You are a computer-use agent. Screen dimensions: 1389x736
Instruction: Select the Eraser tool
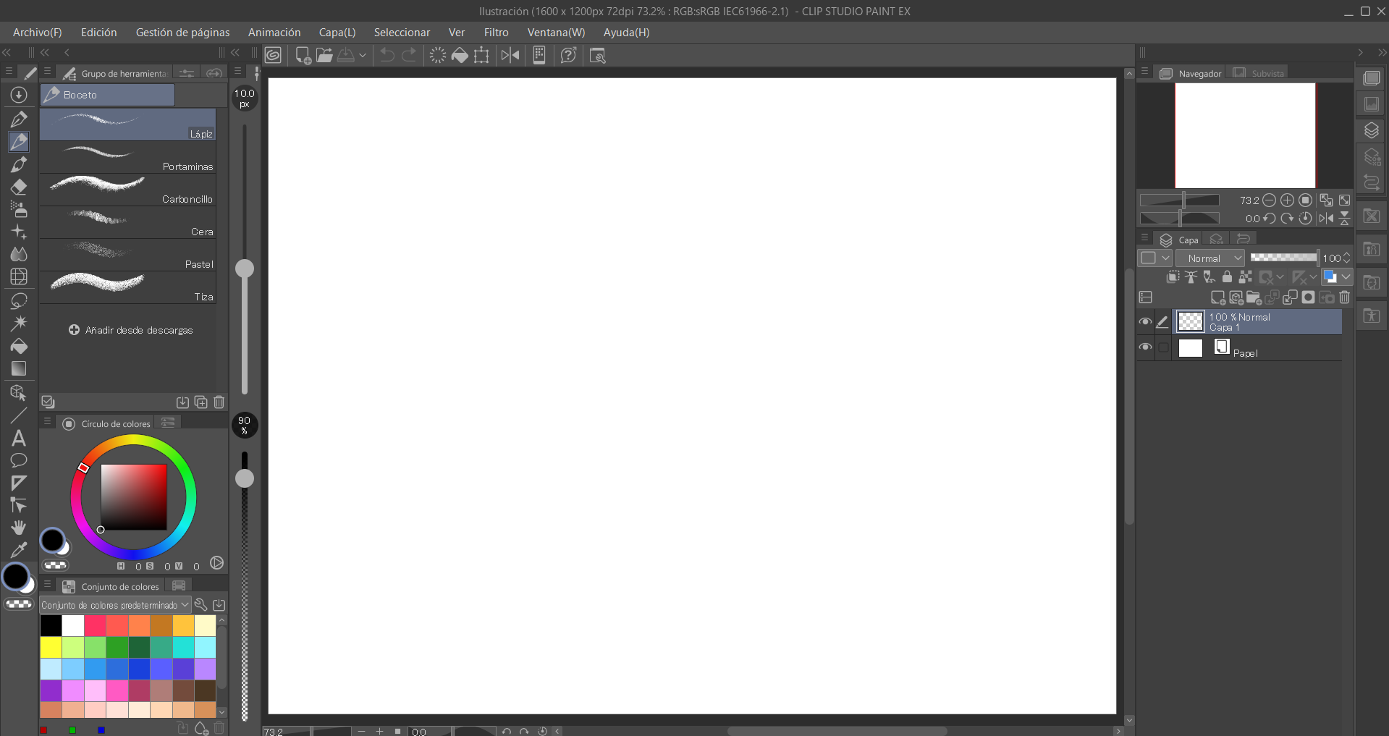click(19, 187)
